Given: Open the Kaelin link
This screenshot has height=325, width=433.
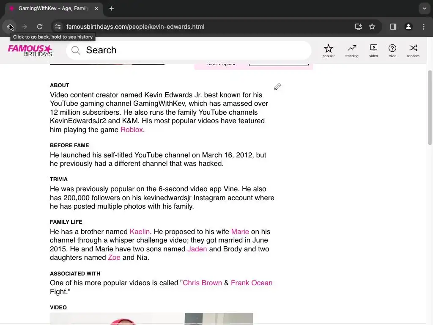Looking at the screenshot, I should point(140,231).
